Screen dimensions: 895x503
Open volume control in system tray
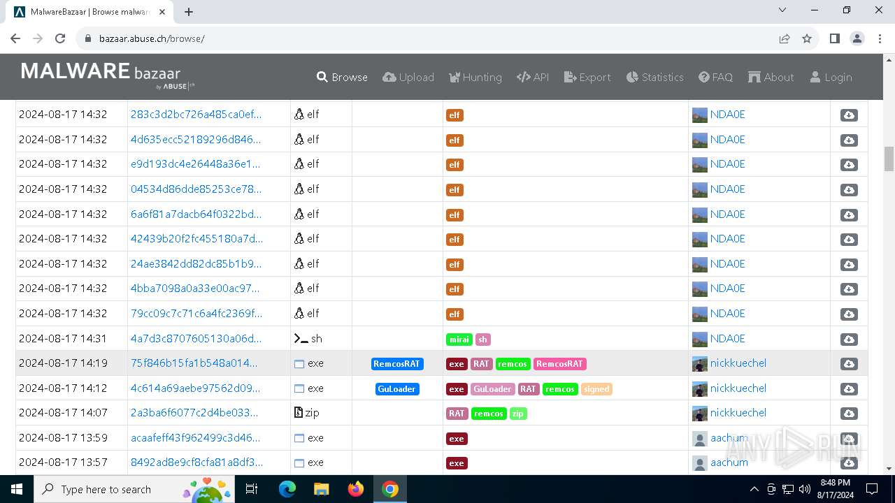[805, 489]
